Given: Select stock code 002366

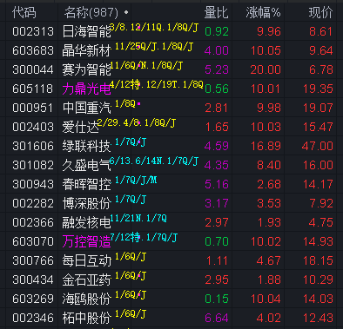Looking at the screenshot, I should (33, 222).
